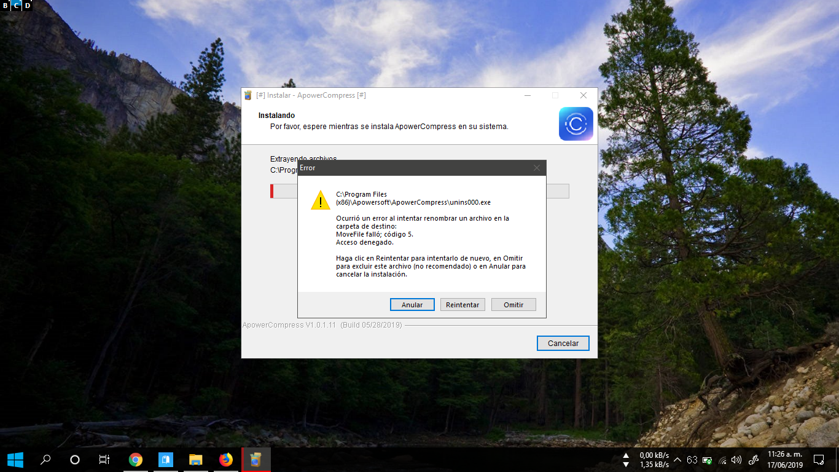Click the 'Instalando' heading in the installer
The width and height of the screenshot is (839, 472).
coord(276,116)
